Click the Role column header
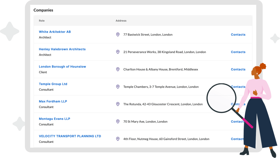280x158 pixels. pyautogui.click(x=42, y=21)
